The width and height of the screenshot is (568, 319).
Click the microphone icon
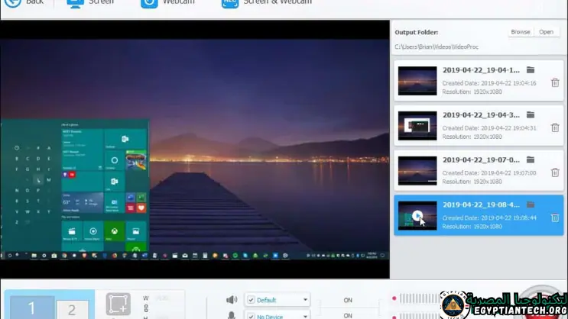[232, 315]
